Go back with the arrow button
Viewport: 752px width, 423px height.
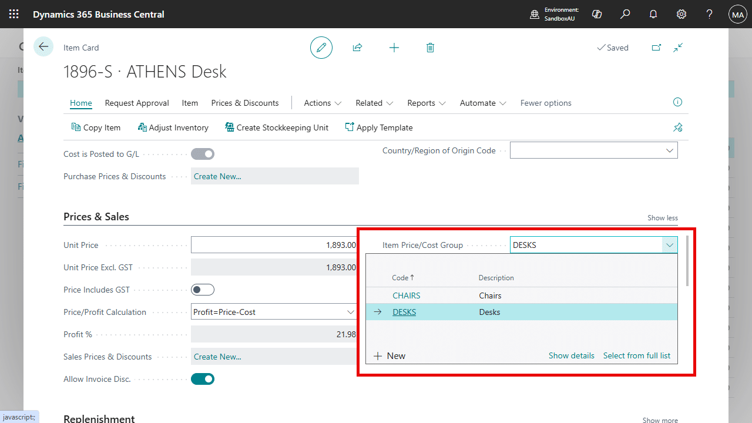pyautogui.click(x=43, y=46)
